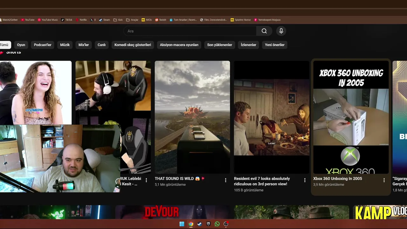407x229 pixels.
Task: Open the Yemeksepeti Mağaza bookmark
Action: (267, 20)
